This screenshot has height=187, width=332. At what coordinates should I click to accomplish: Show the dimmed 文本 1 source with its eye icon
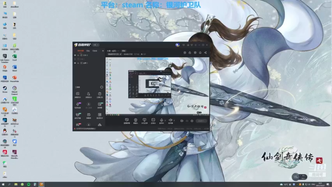click(x=75, y=59)
